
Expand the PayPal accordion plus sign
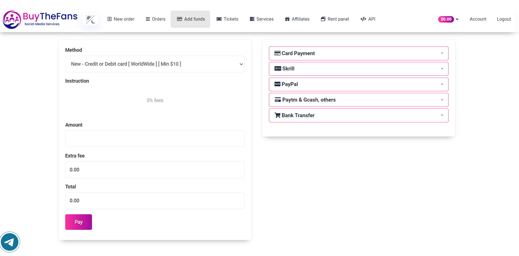coord(442,84)
